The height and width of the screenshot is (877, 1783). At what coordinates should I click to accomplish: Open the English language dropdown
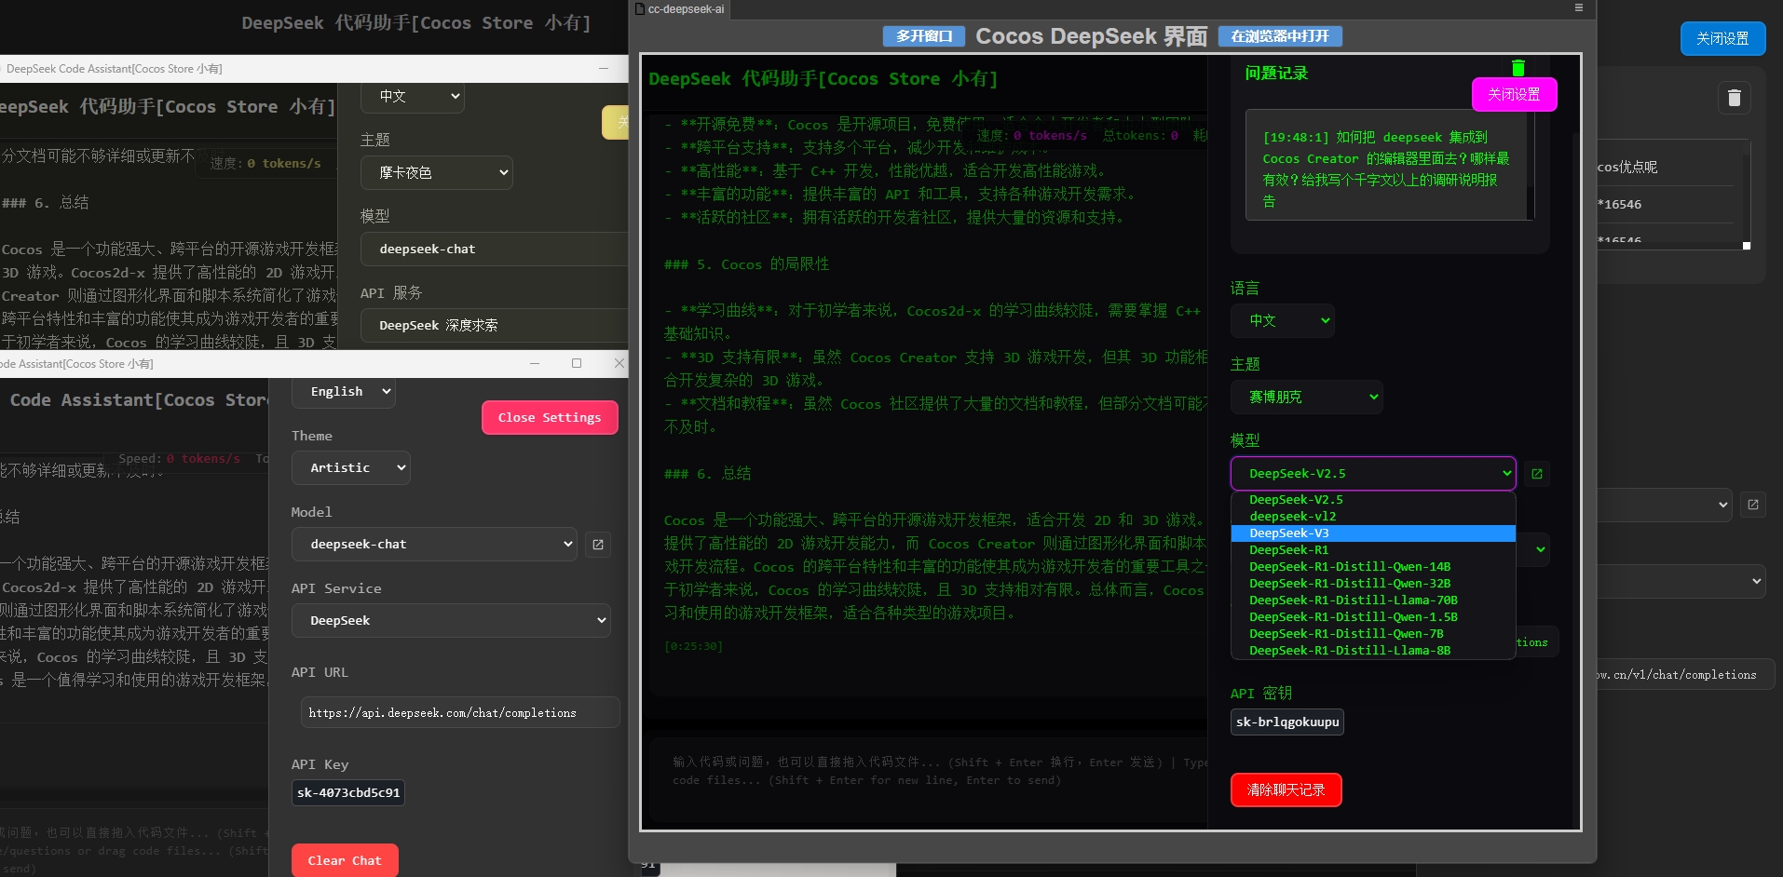coord(344,391)
